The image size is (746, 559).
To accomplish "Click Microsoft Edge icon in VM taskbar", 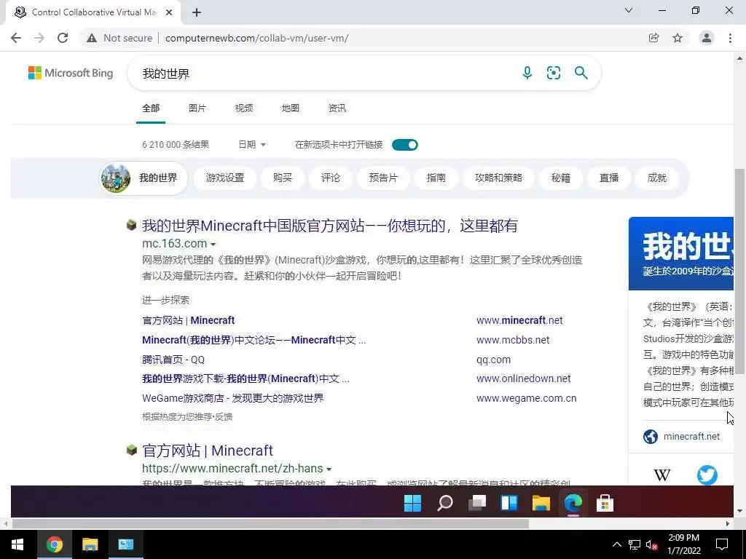I will click(x=573, y=503).
